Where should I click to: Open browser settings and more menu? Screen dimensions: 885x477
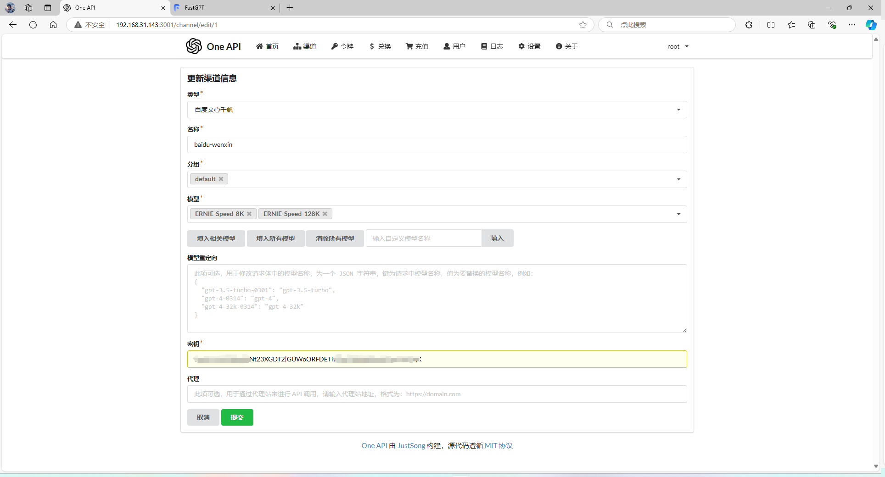coord(852,25)
